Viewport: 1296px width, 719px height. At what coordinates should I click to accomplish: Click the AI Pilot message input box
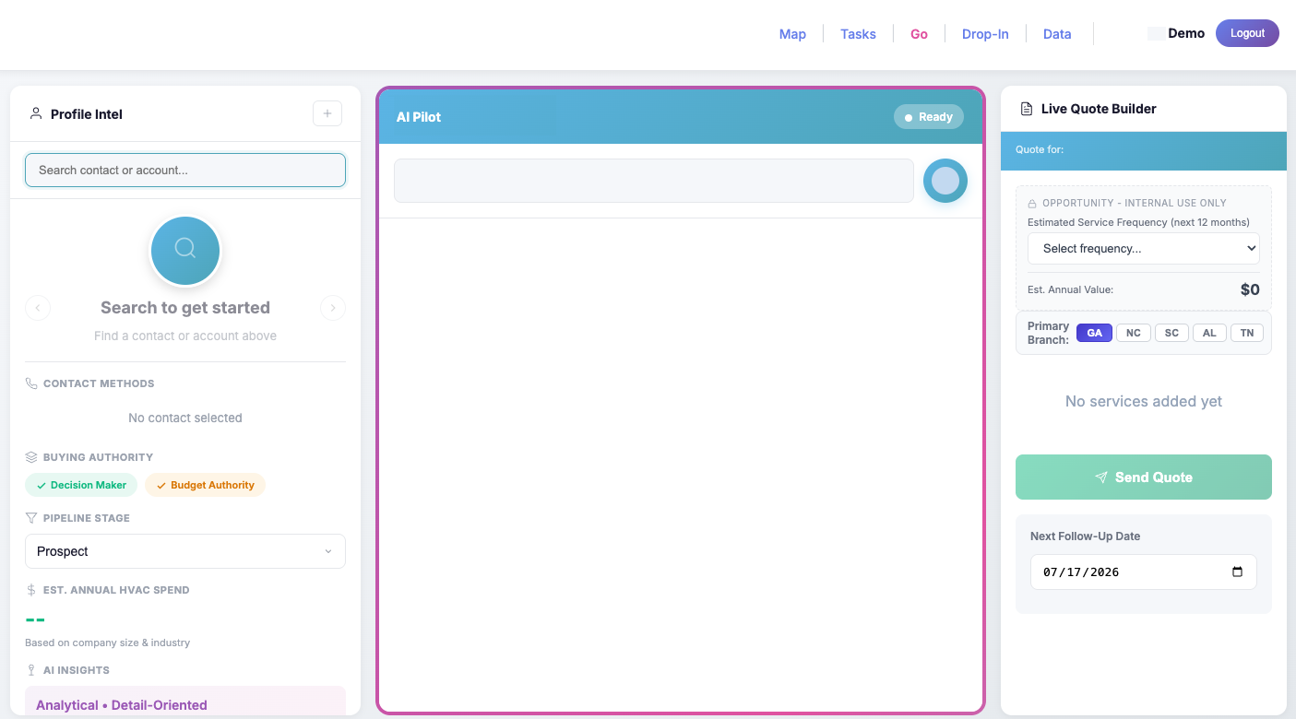point(654,181)
